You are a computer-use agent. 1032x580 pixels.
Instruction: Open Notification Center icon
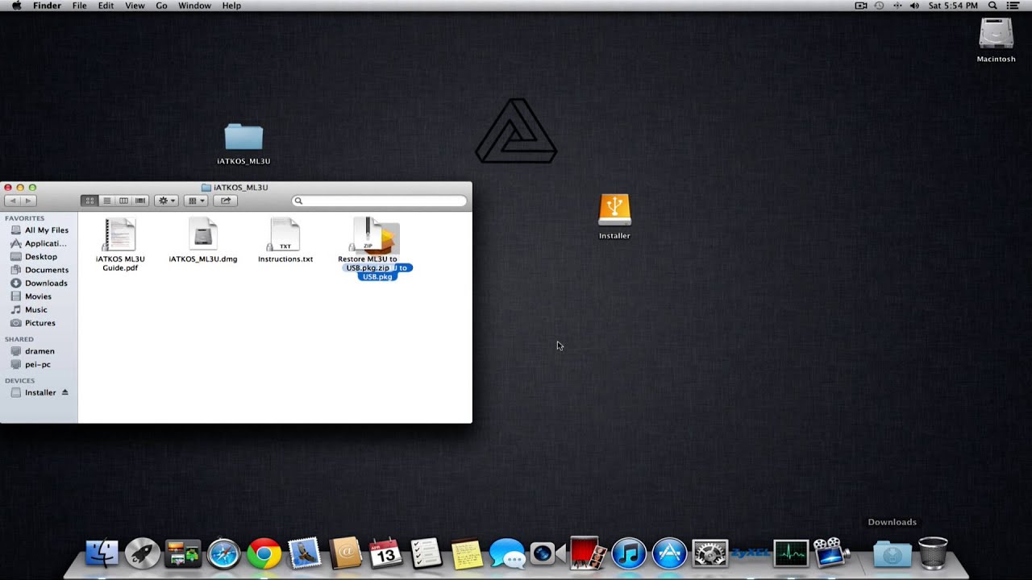[1013, 6]
